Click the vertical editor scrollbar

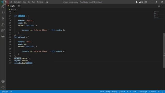pos(164,50)
